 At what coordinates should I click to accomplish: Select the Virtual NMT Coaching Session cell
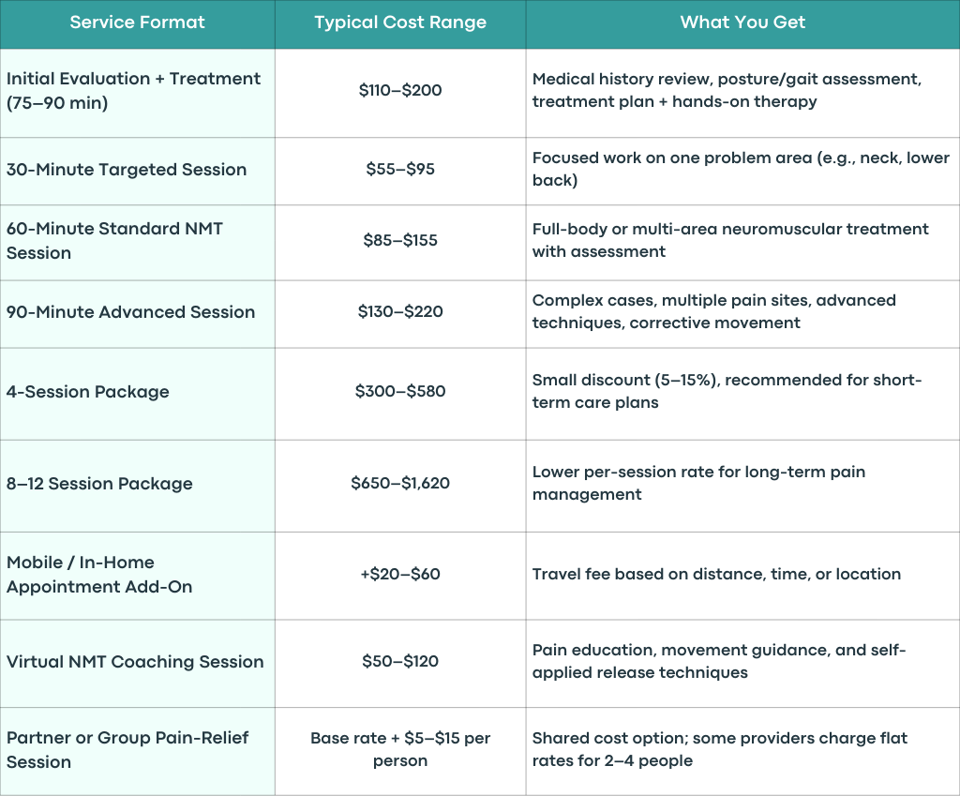pos(137,664)
